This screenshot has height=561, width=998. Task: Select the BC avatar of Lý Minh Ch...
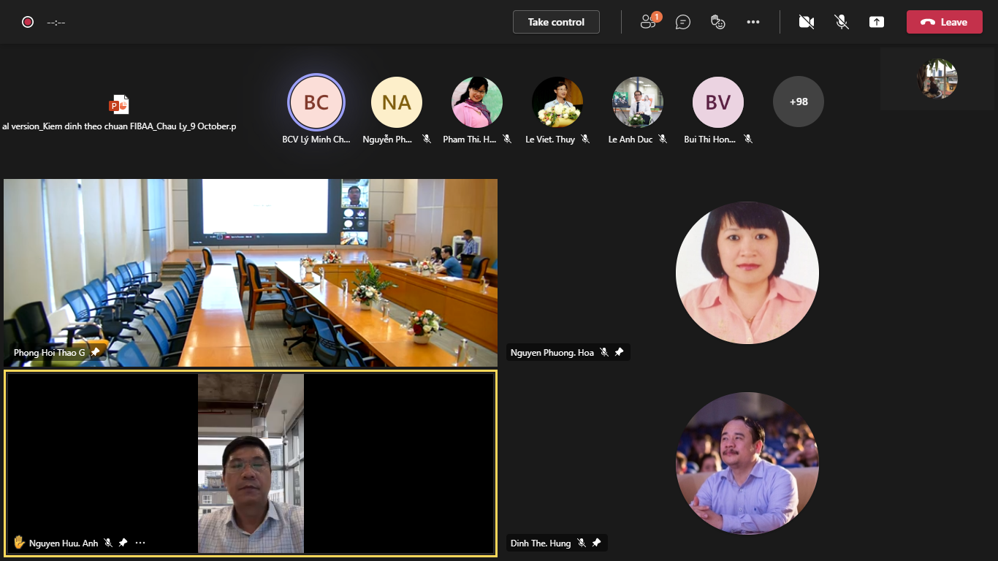tap(316, 102)
